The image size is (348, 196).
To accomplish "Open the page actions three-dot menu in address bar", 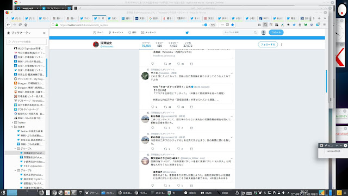I will 222,25.
